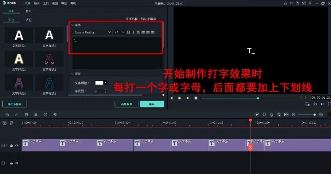
Task: Click the save project icon in title bar
Action: coord(298,3)
